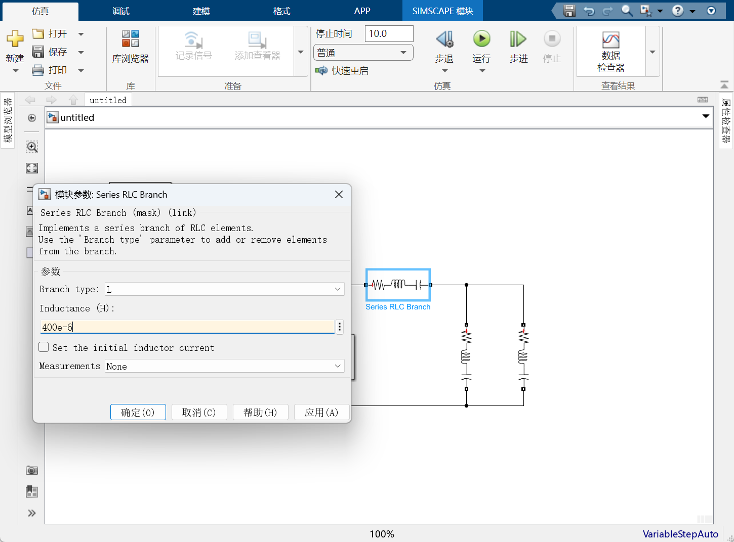Screen dimensions: 734x542
Task: Open the Library Browser
Action: pos(131,47)
